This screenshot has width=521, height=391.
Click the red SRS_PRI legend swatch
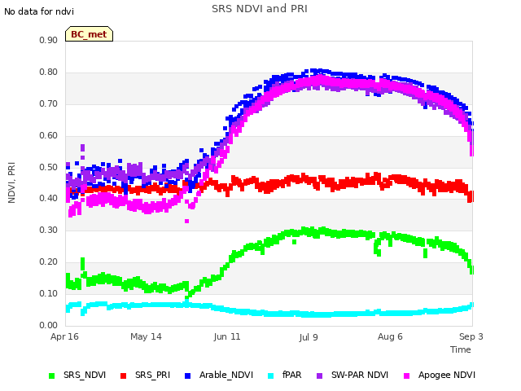click(x=123, y=376)
